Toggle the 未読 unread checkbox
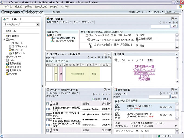This screenshot has height=138, width=184. (x=93, y=99)
